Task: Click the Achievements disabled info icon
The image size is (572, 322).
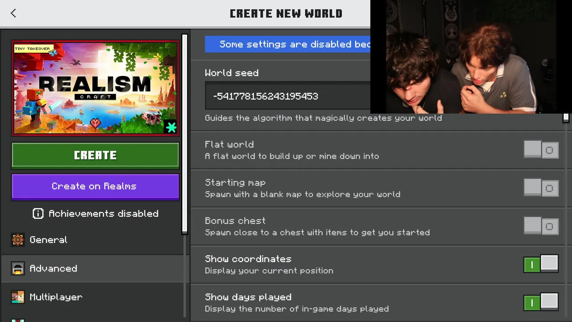Action: pyautogui.click(x=38, y=214)
